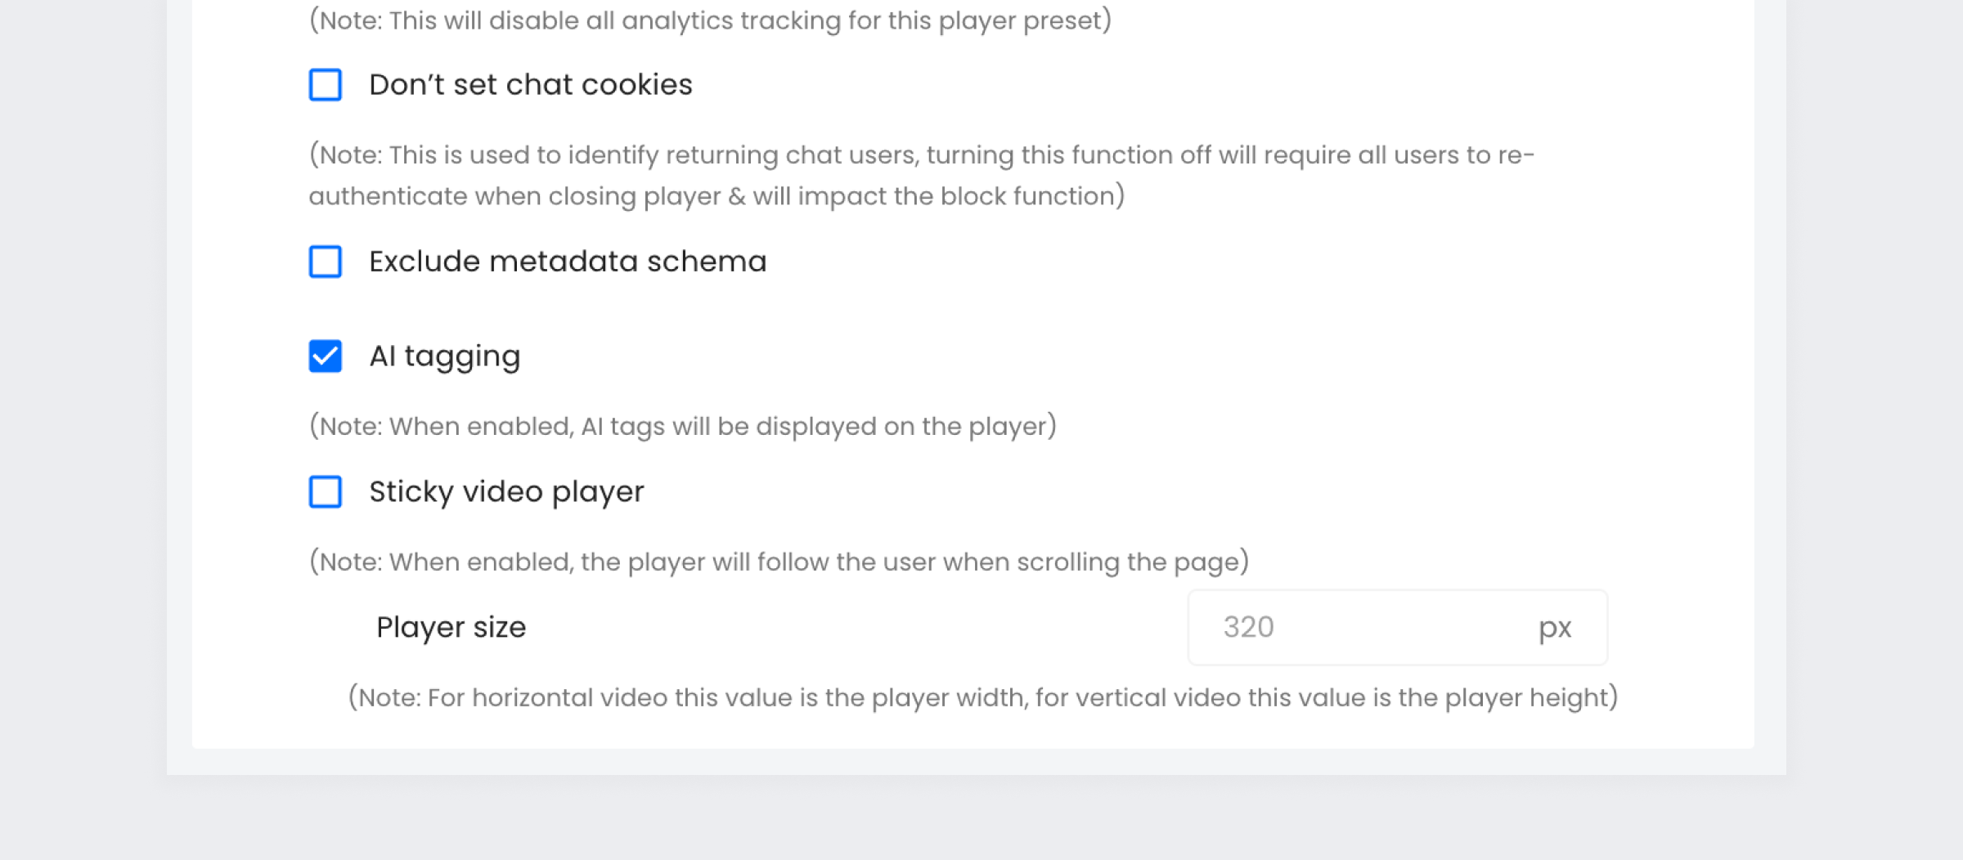
Task: Click the Player size input field
Action: click(1397, 627)
